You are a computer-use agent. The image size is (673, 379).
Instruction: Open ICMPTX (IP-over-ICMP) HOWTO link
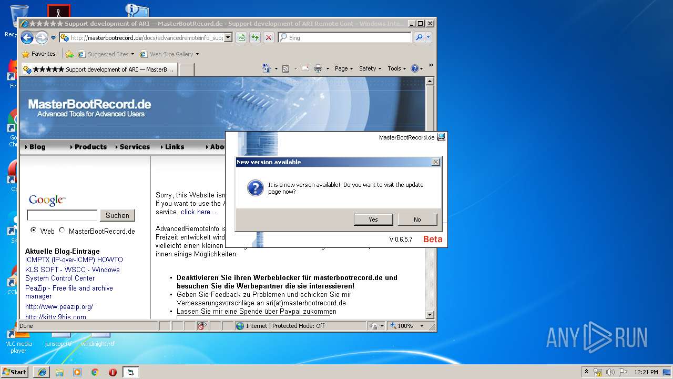point(74,260)
